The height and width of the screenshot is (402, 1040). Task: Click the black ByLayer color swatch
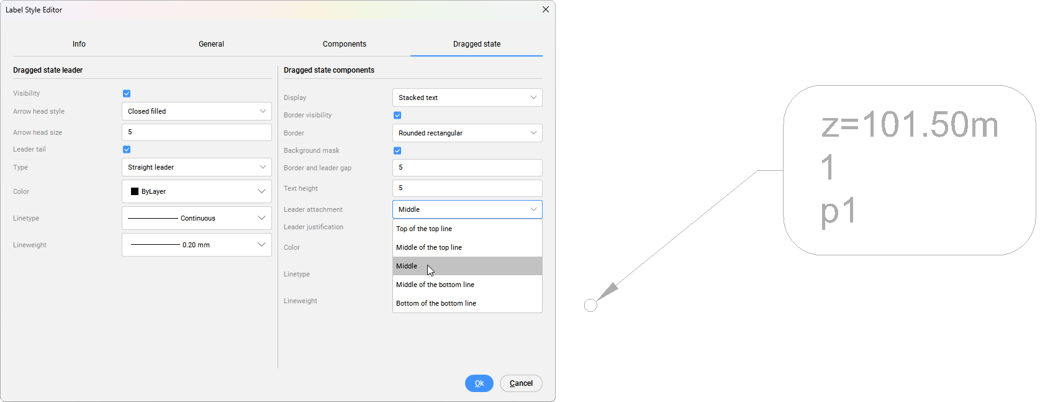coord(135,191)
